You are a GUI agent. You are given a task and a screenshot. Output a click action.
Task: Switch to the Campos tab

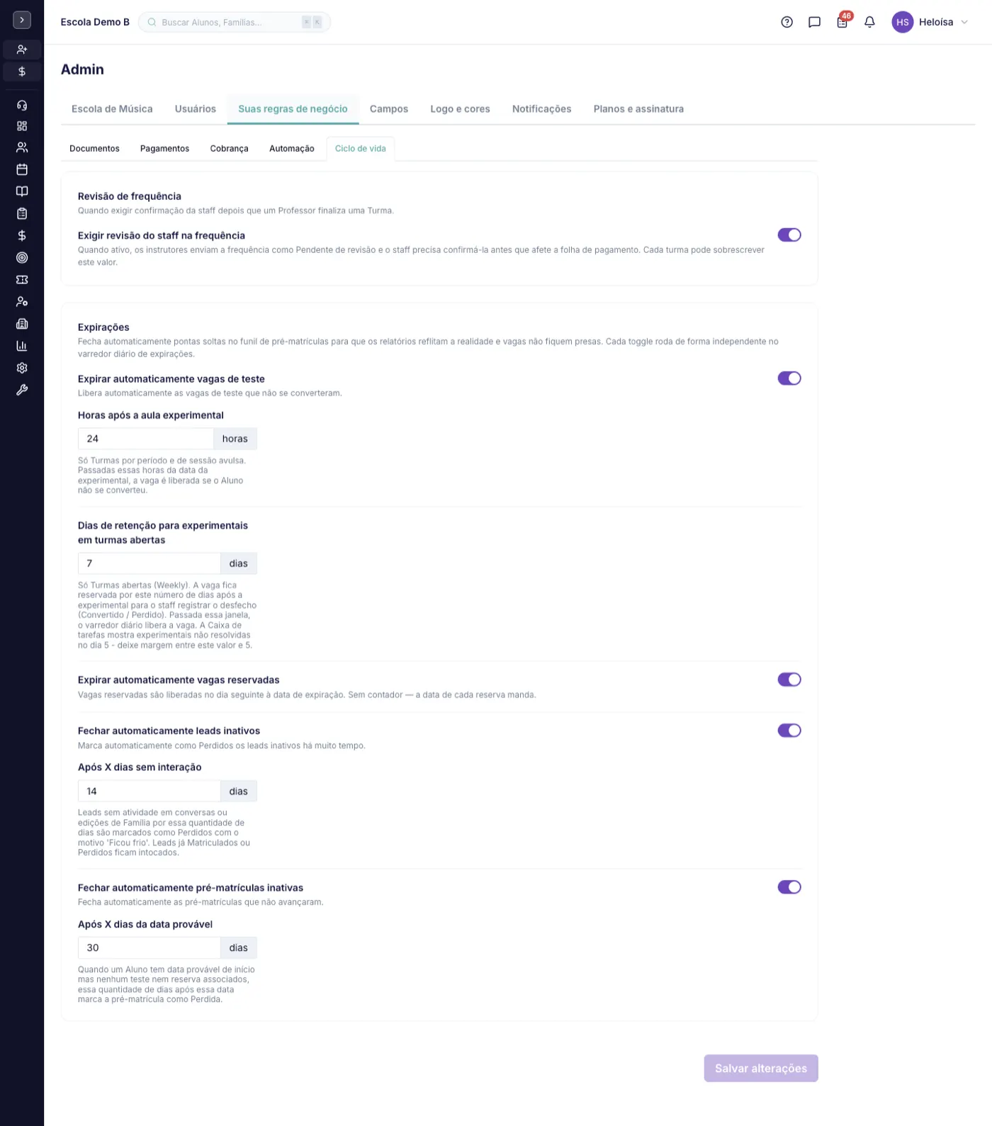[x=389, y=109]
